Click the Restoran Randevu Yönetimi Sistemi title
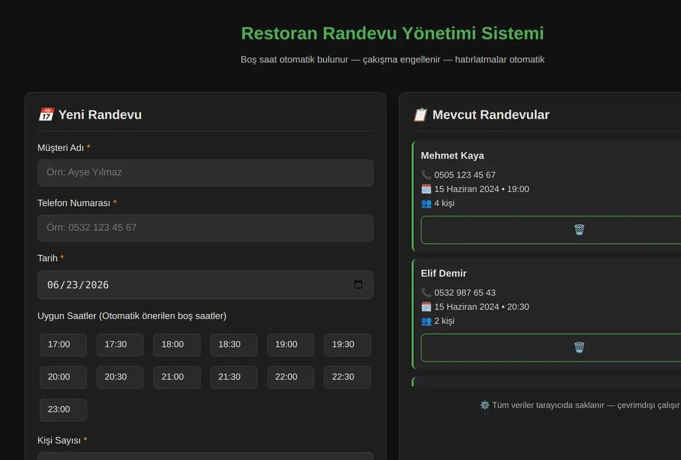The width and height of the screenshot is (681, 460). coord(393,33)
